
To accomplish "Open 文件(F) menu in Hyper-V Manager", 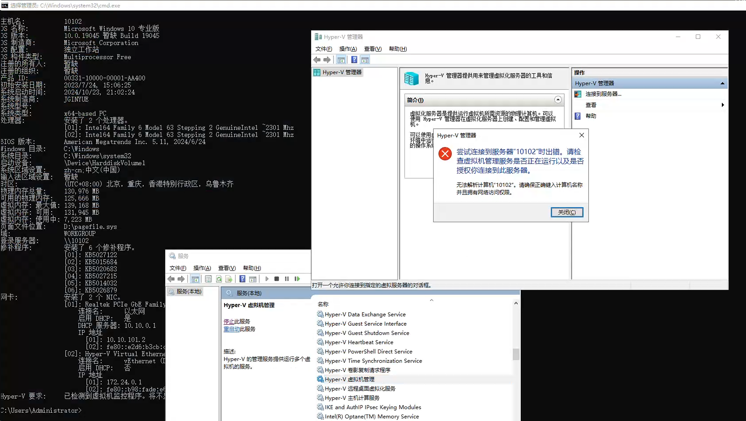I will [324, 49].
